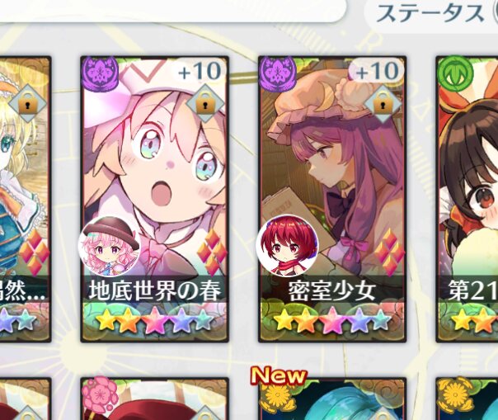
Task: Tap pink-haired hat character portrait
Action: point(110,247)
